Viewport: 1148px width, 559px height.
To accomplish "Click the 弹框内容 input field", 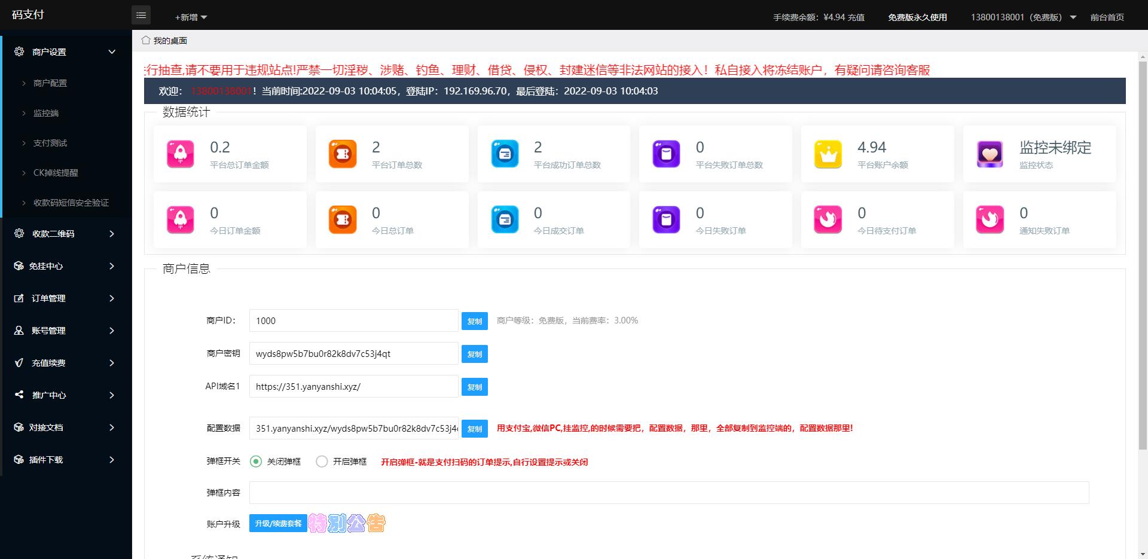I will tap(668, 493).
